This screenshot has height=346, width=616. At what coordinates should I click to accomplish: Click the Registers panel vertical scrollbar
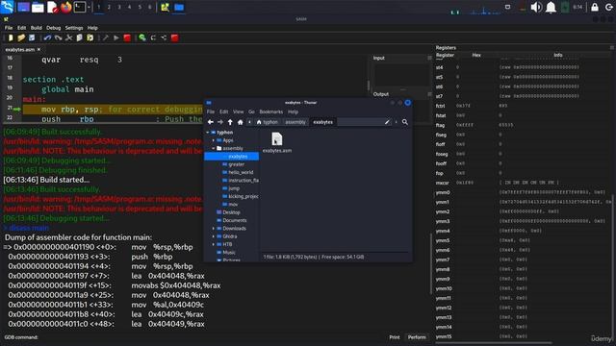tap(612, 267)
